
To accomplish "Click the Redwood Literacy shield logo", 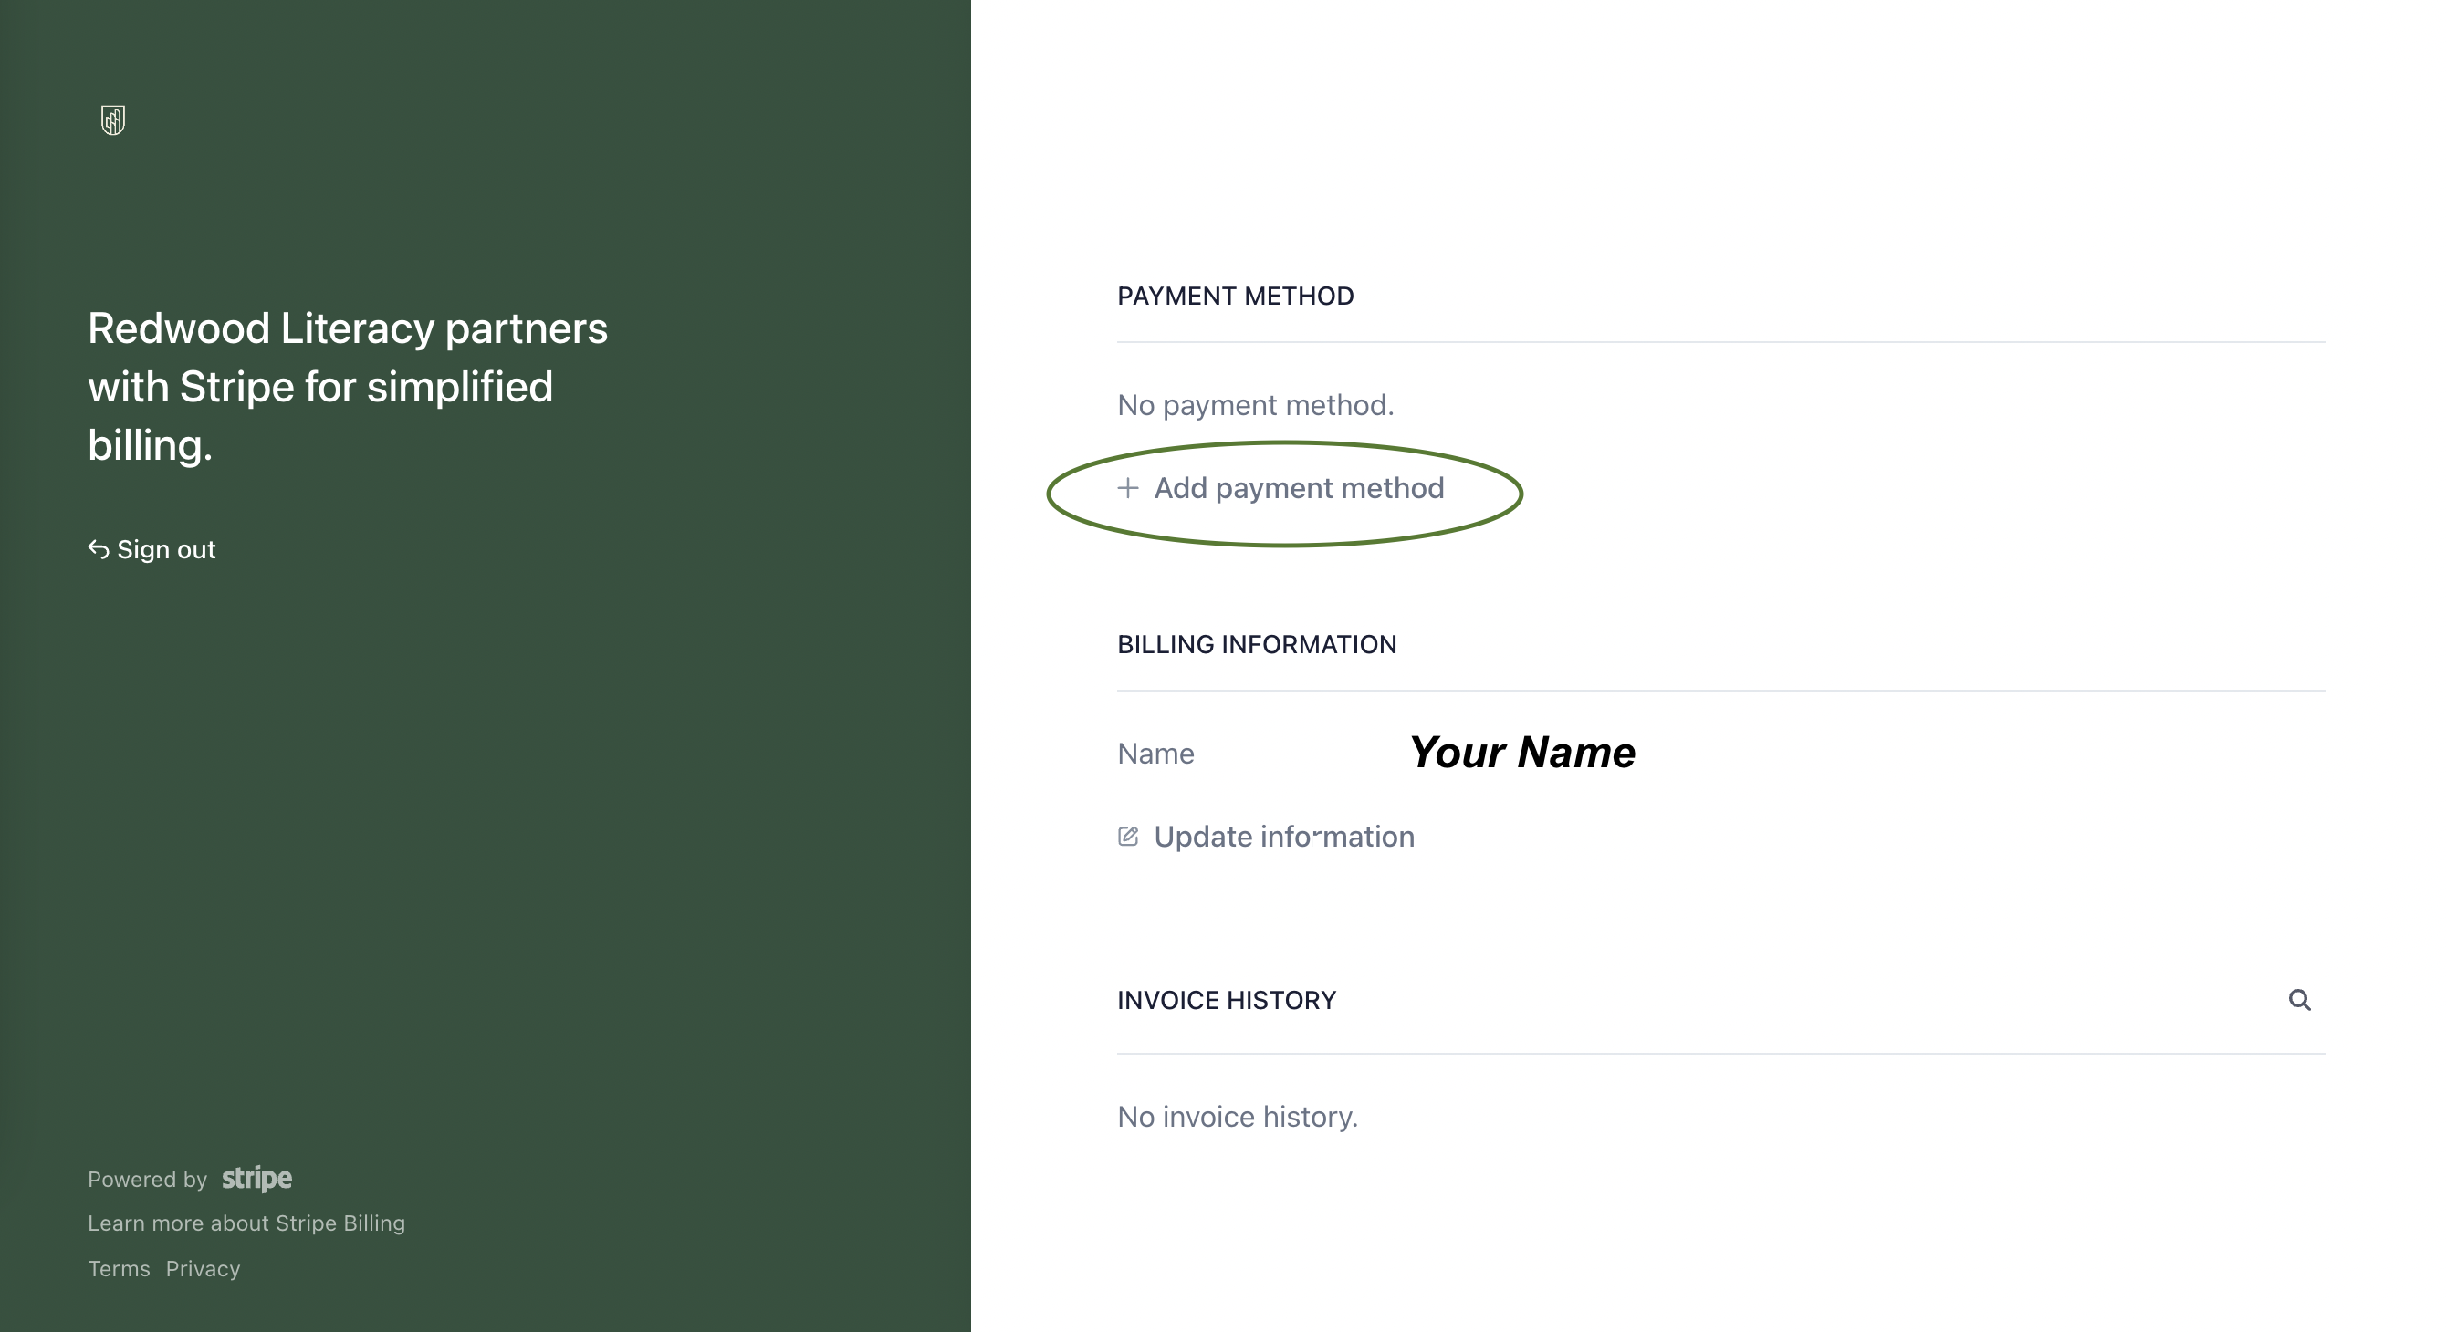I will [x=113, y=120].
